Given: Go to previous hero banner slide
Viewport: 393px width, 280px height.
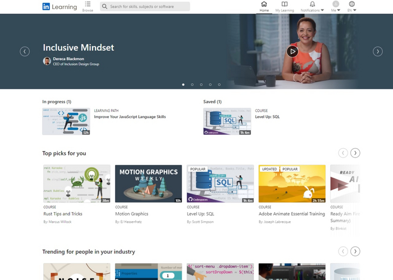Looking at the screenshot, I should pyautogui.click(x=25, y=51).
